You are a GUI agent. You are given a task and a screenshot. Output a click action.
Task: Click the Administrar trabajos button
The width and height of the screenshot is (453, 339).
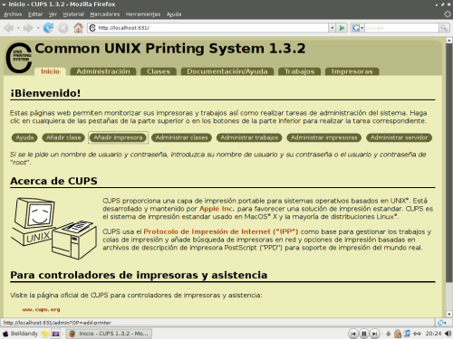point(249,137)
